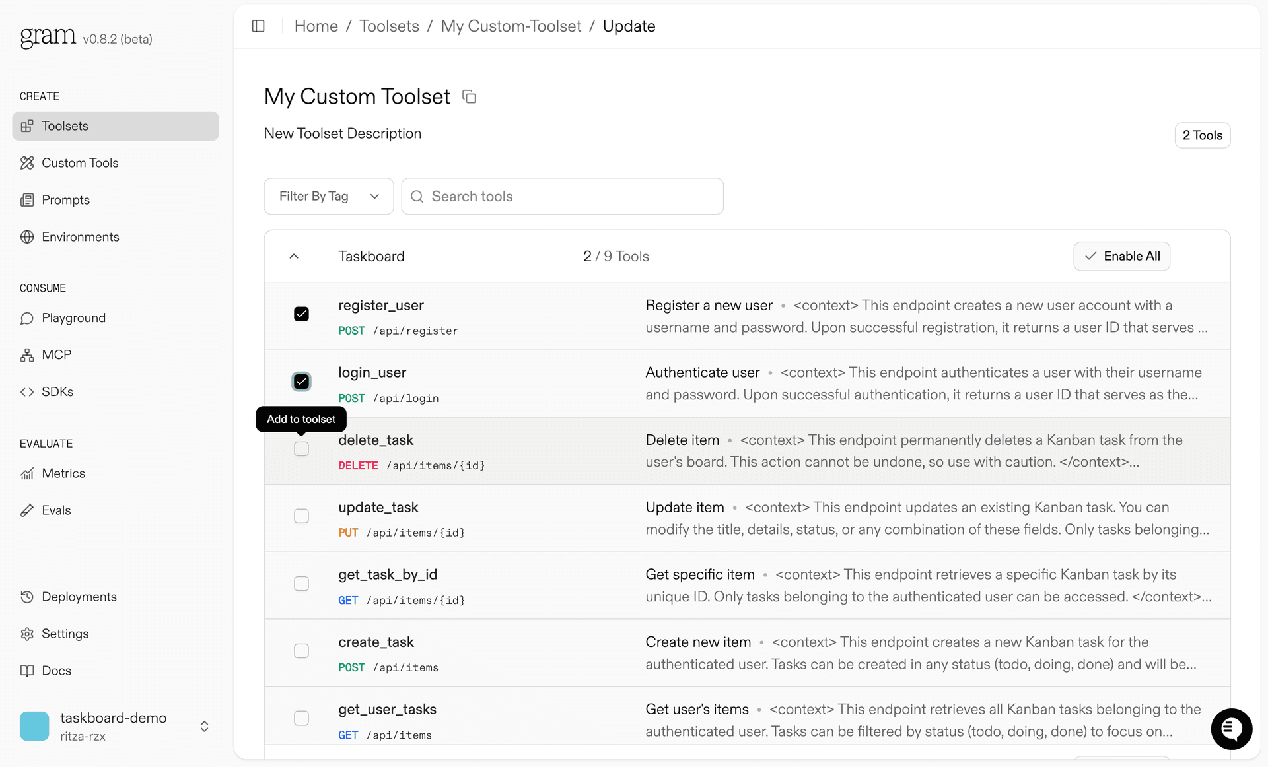Open the MCP page
Screen dimensions: 1268x767
click(x=56, y=355)
